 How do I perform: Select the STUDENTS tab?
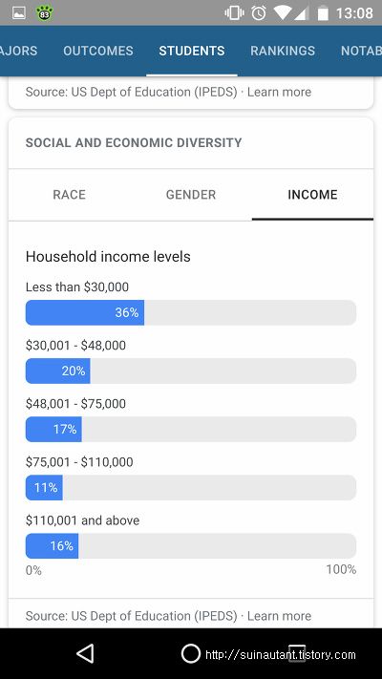coord(192,51)
